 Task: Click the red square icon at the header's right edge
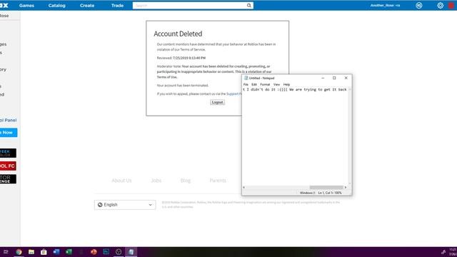coord(451,6)
